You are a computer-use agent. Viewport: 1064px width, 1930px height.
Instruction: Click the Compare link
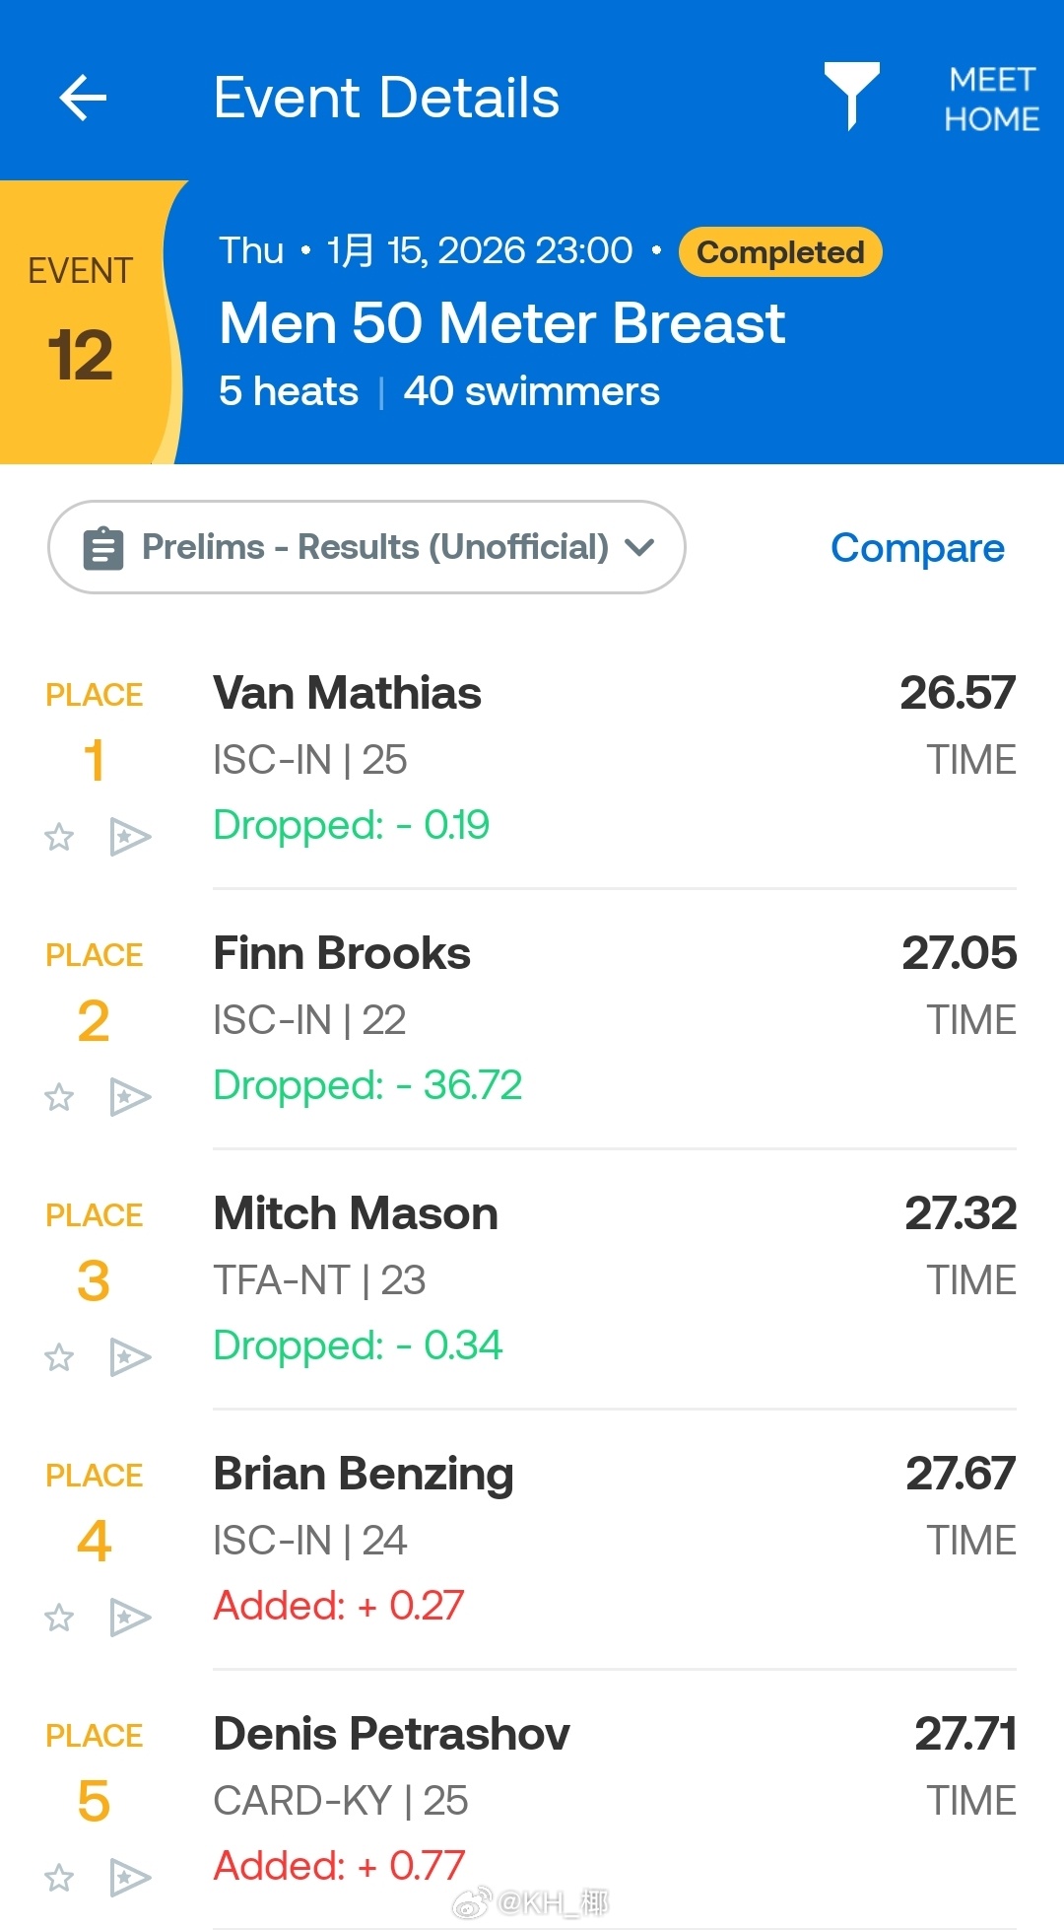(916, 547)
